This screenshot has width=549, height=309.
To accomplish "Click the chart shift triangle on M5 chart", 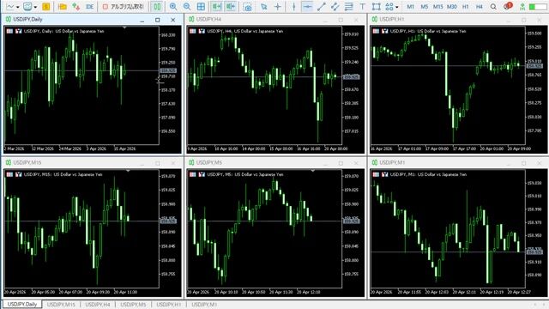I will point(312,171).
